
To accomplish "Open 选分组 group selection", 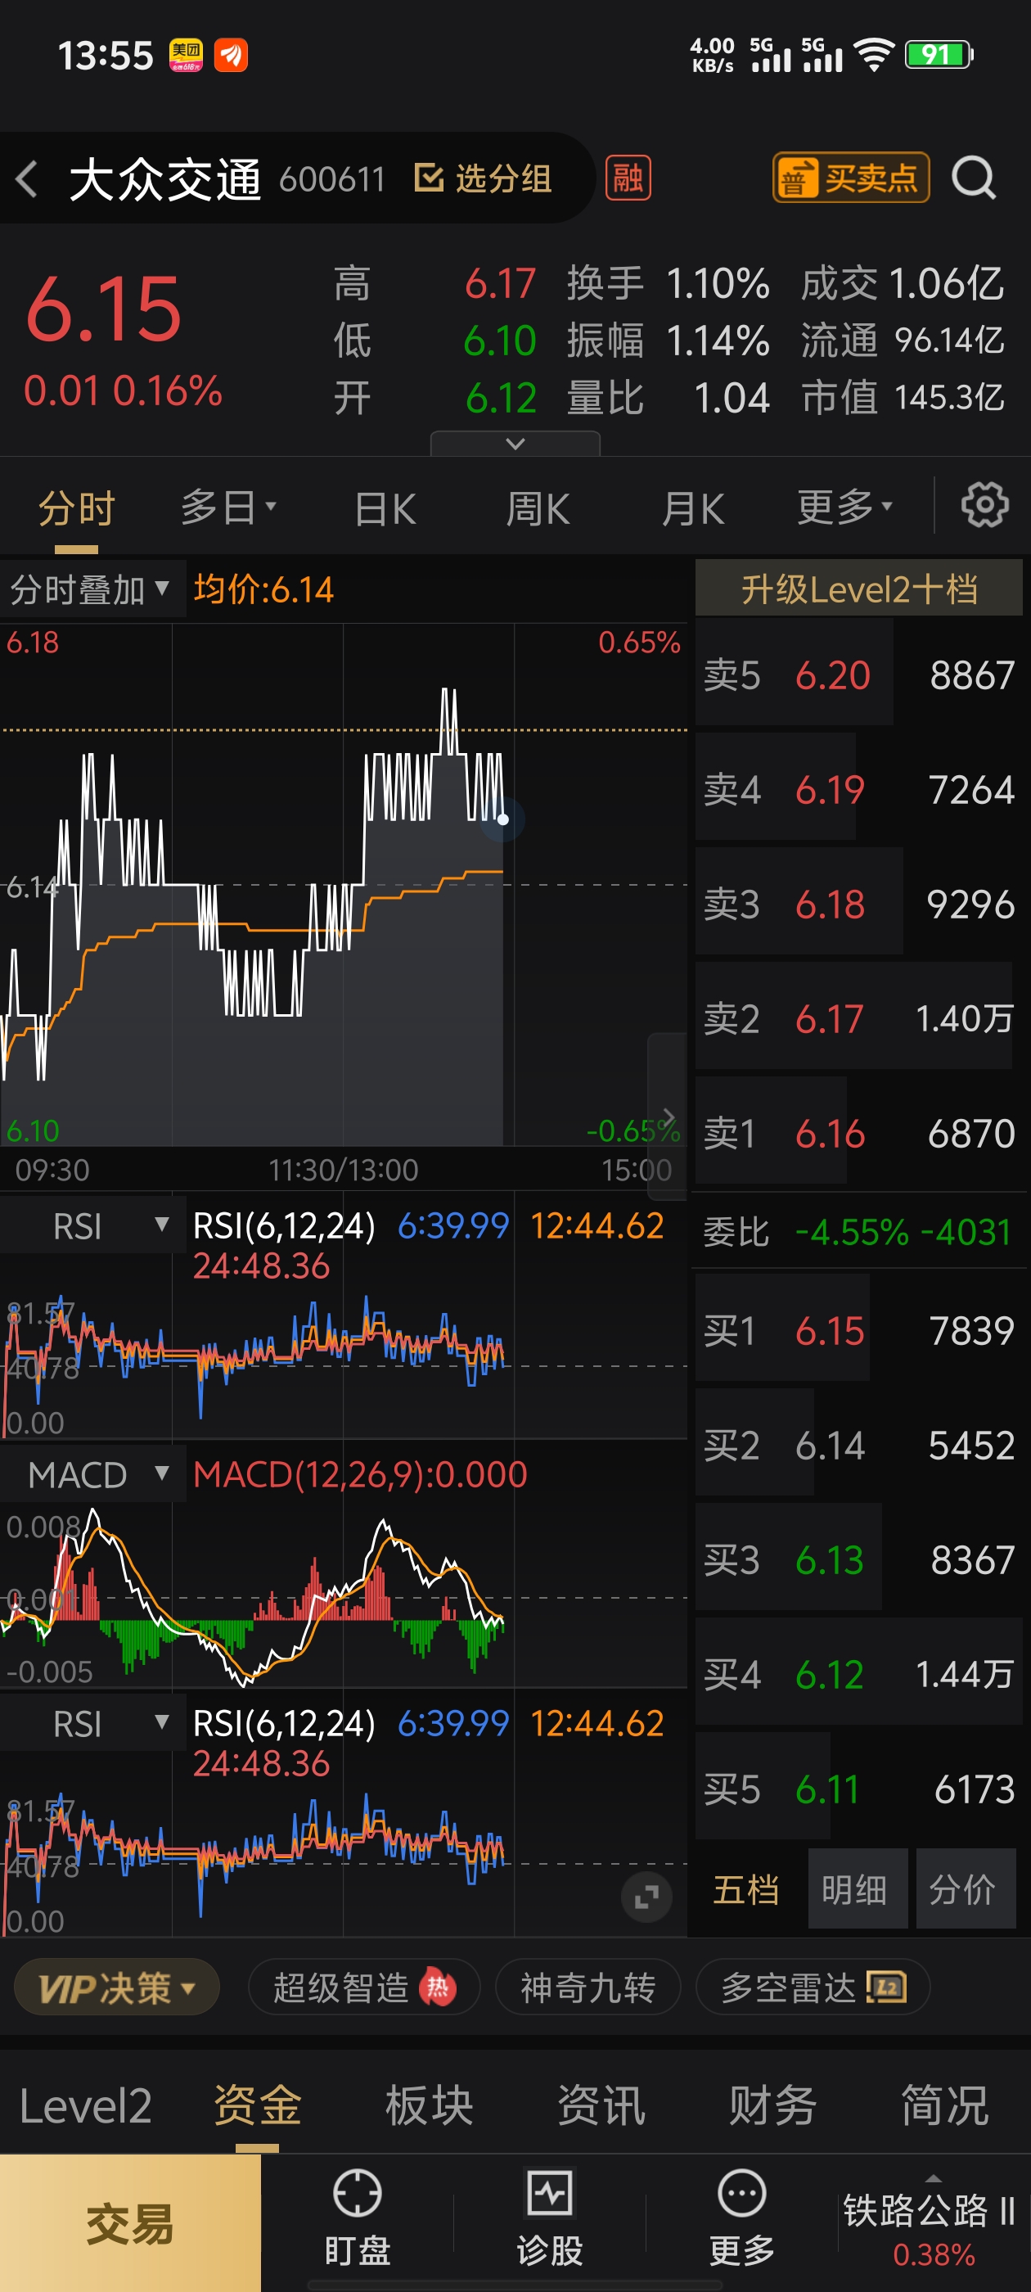I will (483, 178).
